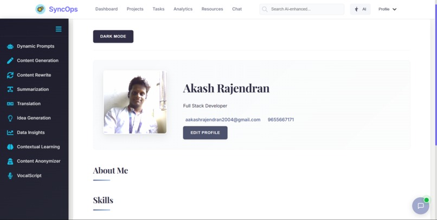Go to the Analytics nav item
The width and height of the screenshot is (437, 220).
(x=183, y=9)
